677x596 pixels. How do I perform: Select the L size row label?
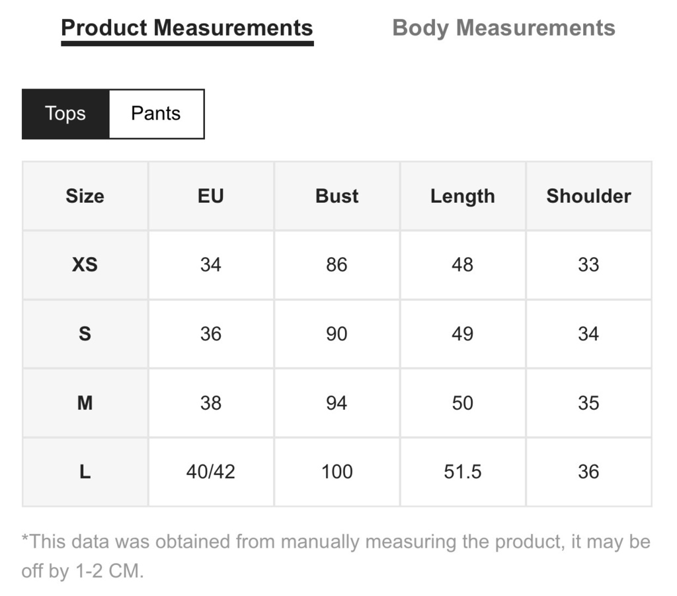pos(85,472)
